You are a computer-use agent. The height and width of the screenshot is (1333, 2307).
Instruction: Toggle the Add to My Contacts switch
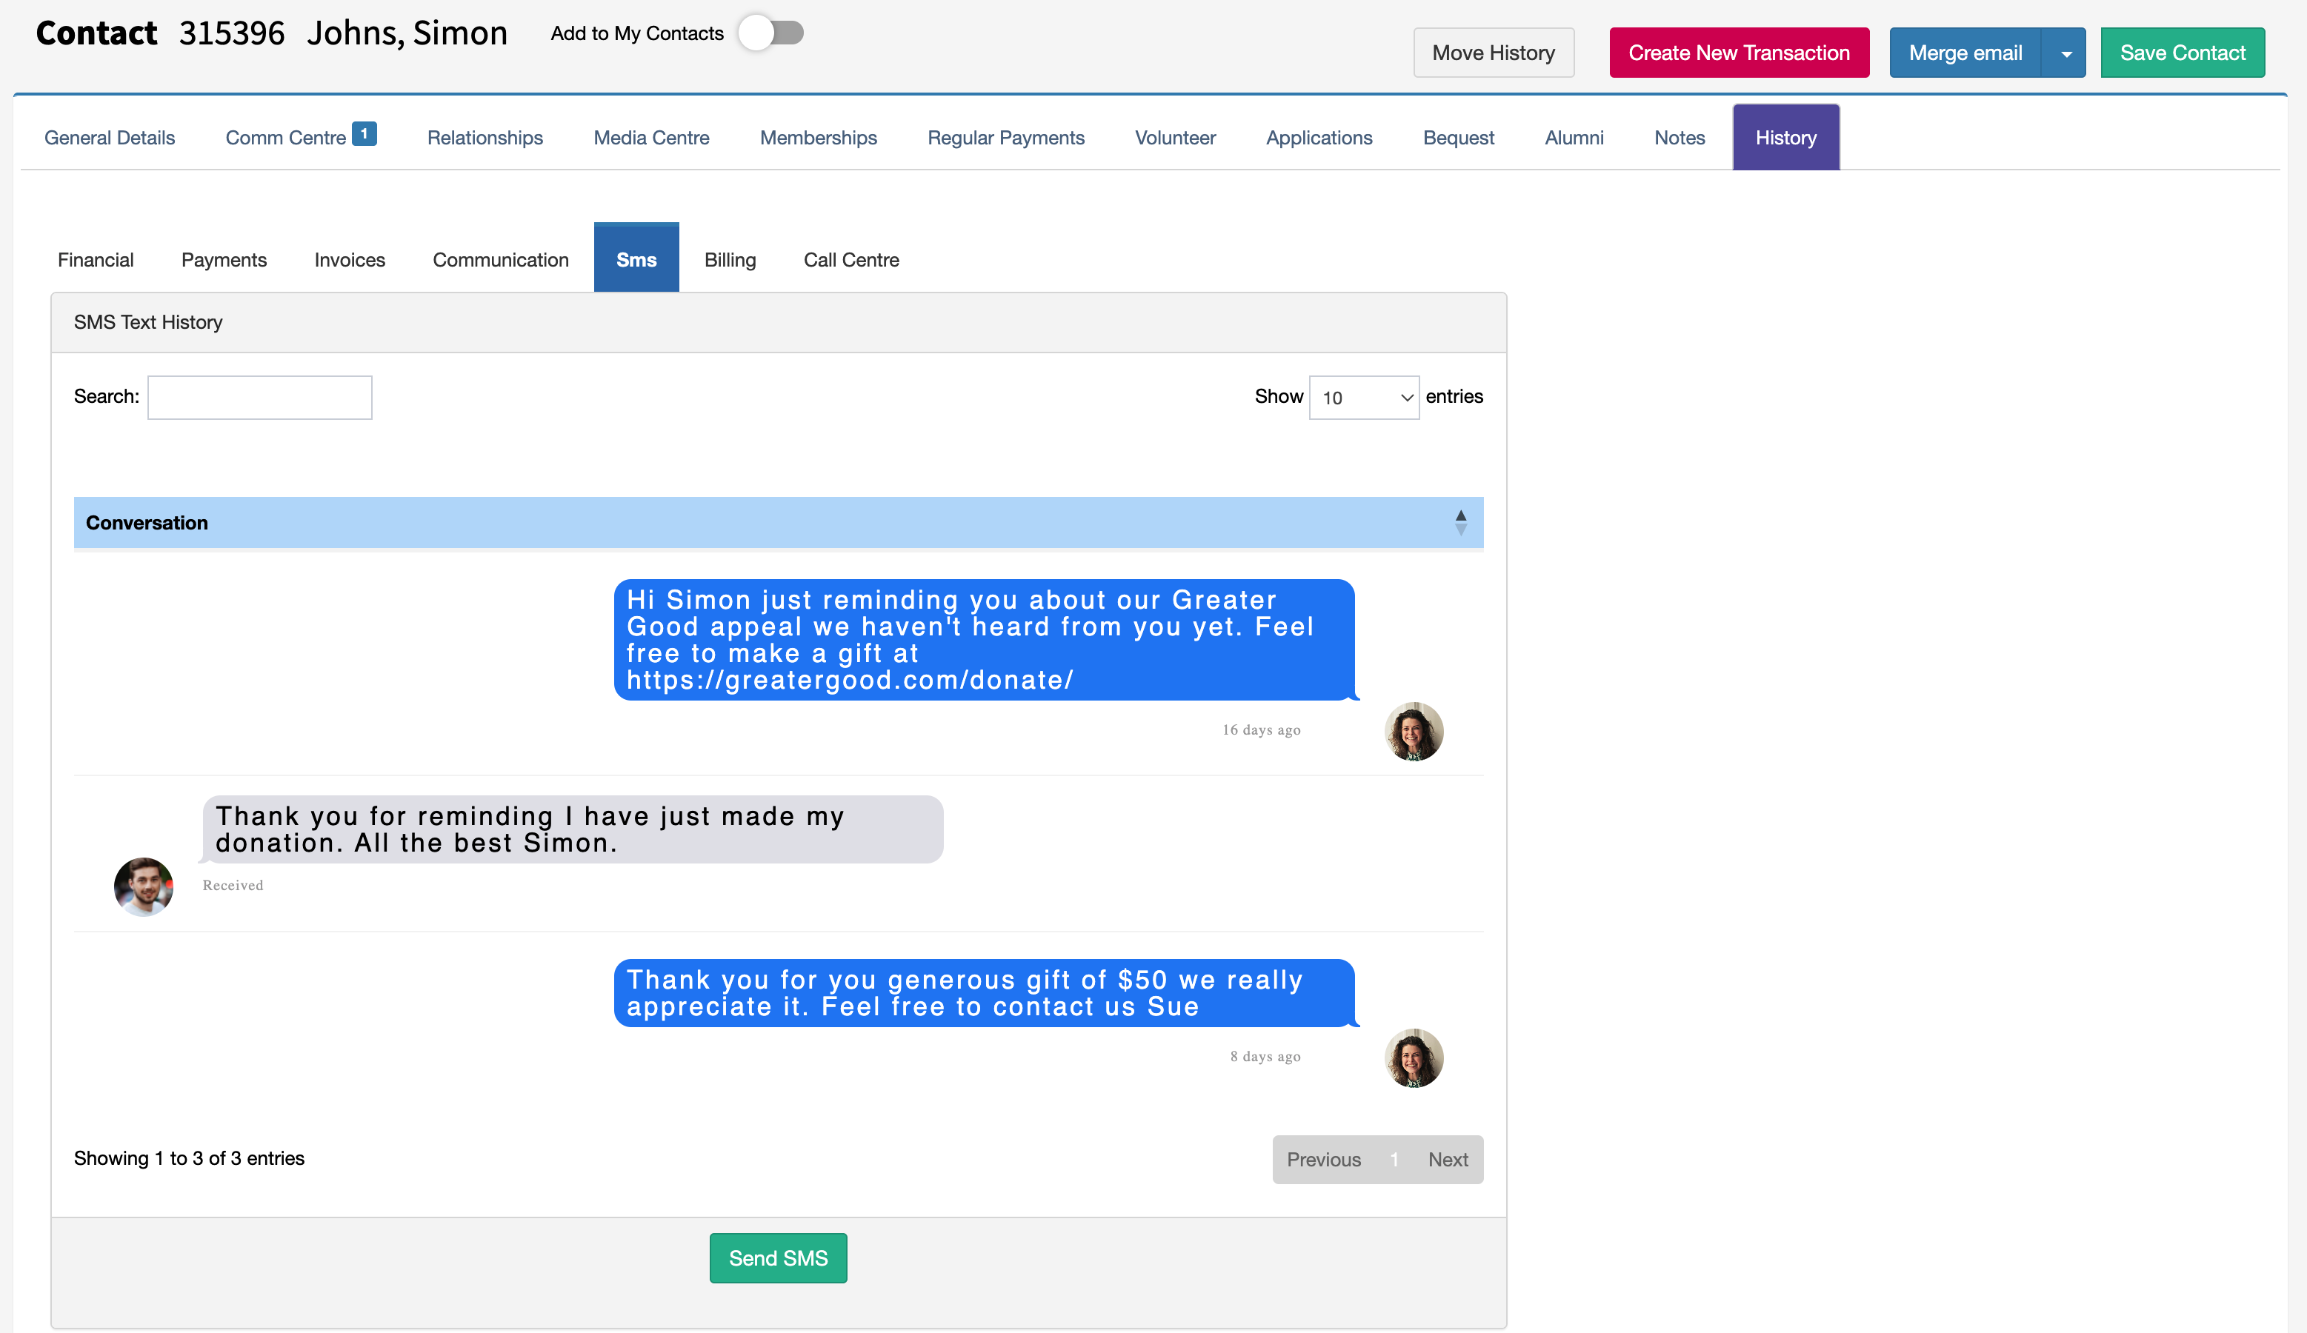click(x=770, y=33)
